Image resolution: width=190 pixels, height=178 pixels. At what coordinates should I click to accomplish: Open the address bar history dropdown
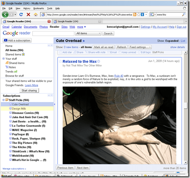[x=146, y=14]
